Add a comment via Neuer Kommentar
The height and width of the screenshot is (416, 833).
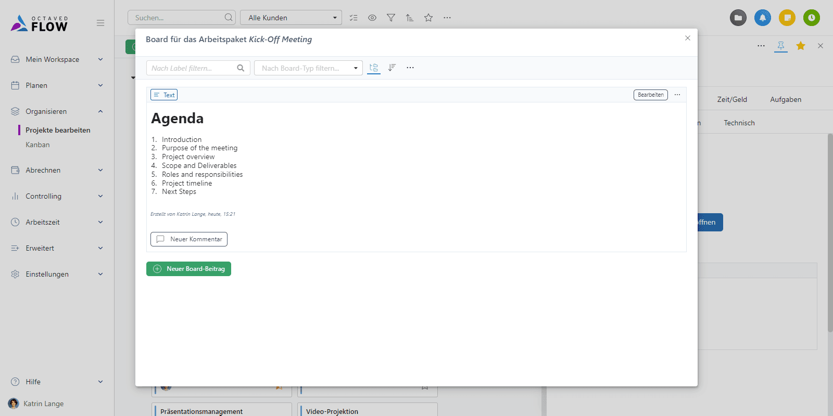(189, 239)
